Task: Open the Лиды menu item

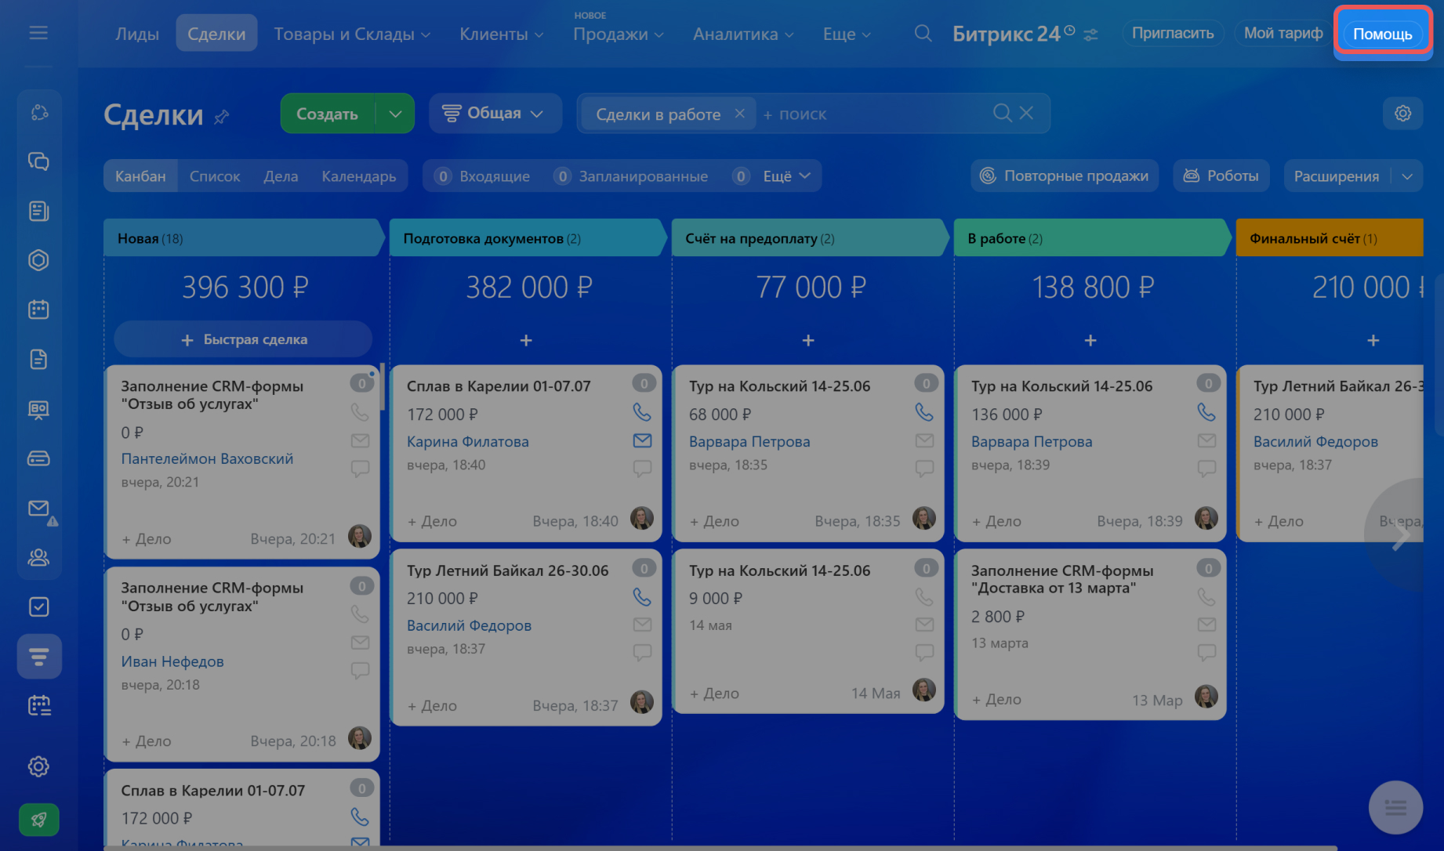Action: (137, 34)
